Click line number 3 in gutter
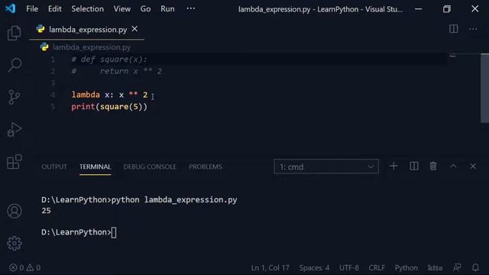489x275 pixels. click(53, 83)
